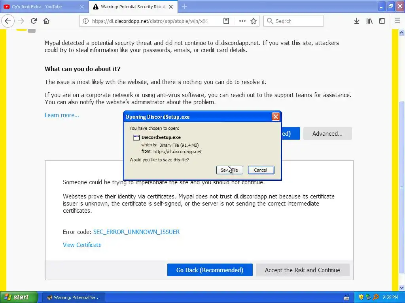Click the Warning: Potential Se... taskbar button
Screen dimensions: 405x303
click(x=73, y=297)
